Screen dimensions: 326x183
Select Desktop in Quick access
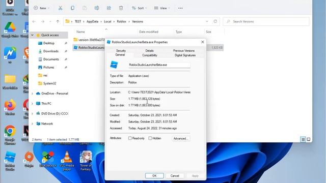coord(49,43)
